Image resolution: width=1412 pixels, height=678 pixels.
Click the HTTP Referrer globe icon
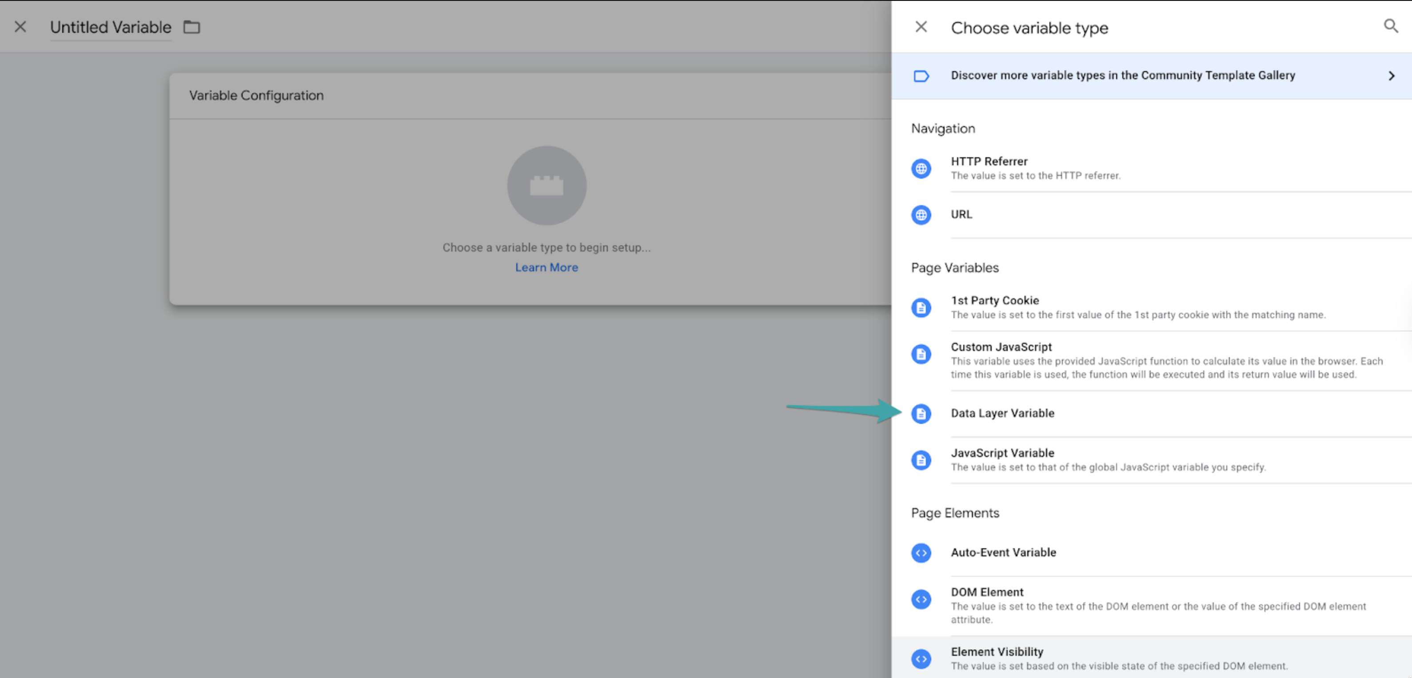(x=921, y=168)
